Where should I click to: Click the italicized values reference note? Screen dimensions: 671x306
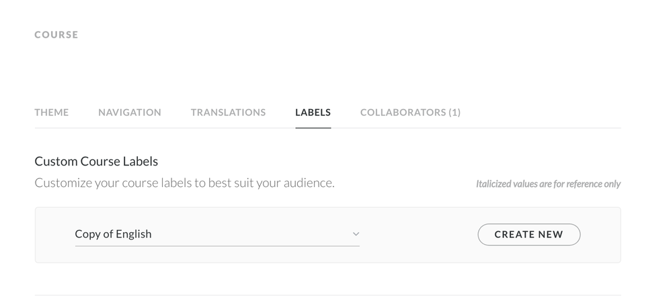click(548, 184)
